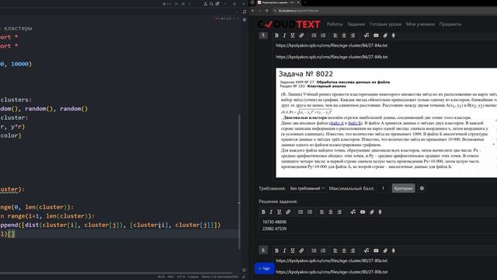Open the Требования dropdown 'Без требований'
Screen dimensions: 497x280
(308, 188)
